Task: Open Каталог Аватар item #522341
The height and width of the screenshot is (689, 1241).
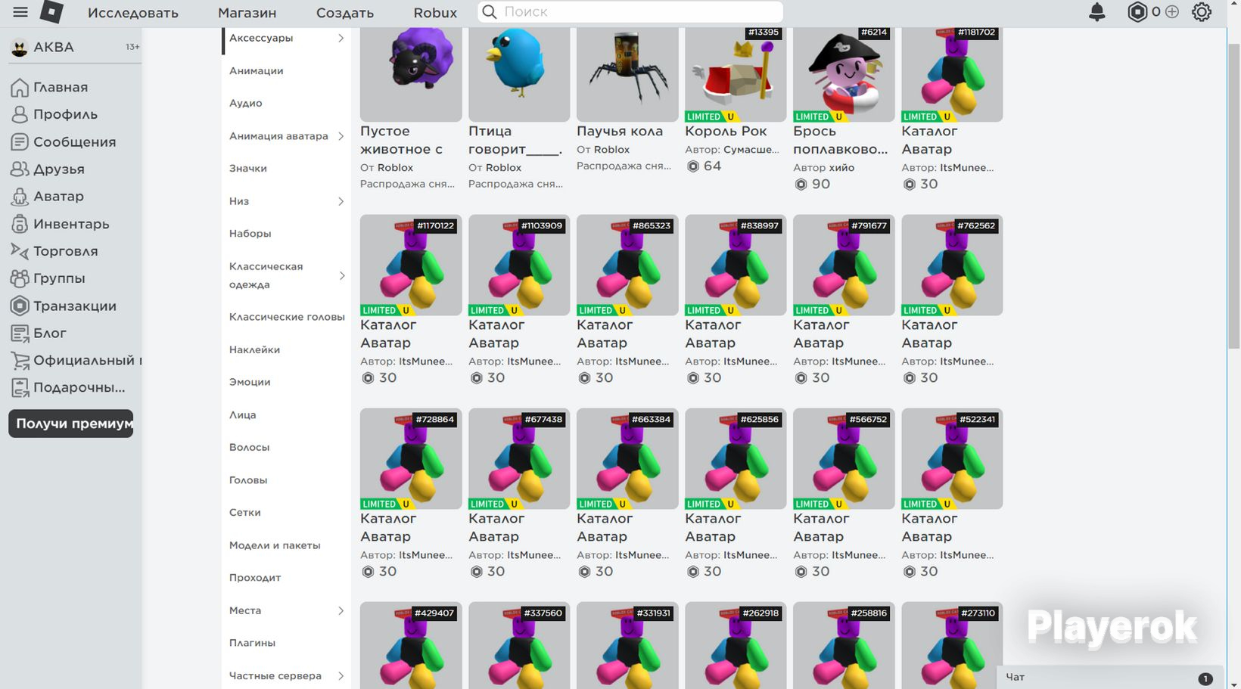Action: point(952,458)
